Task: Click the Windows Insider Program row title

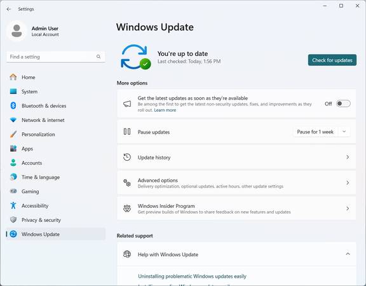Action: [x=166, y=206]
